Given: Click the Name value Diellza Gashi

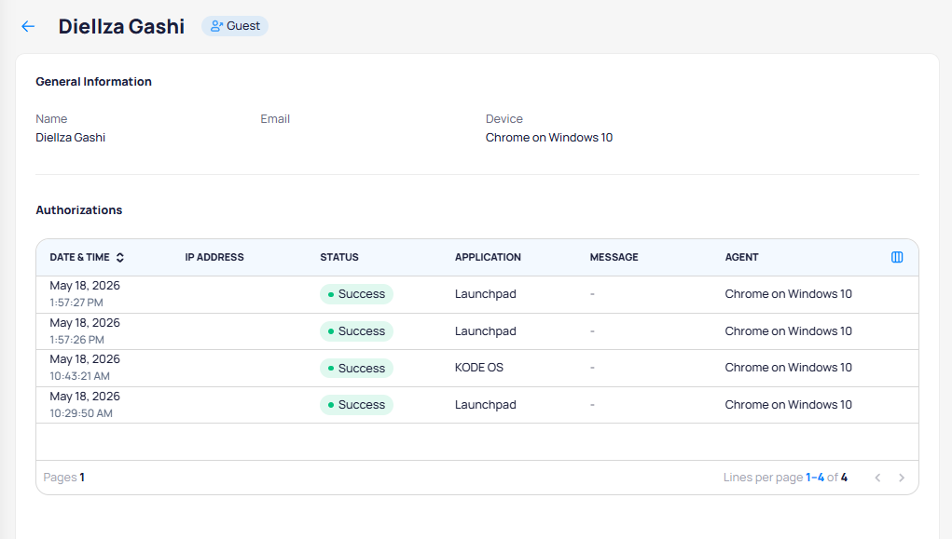Looking at the screenshot, I should (71, 138).
